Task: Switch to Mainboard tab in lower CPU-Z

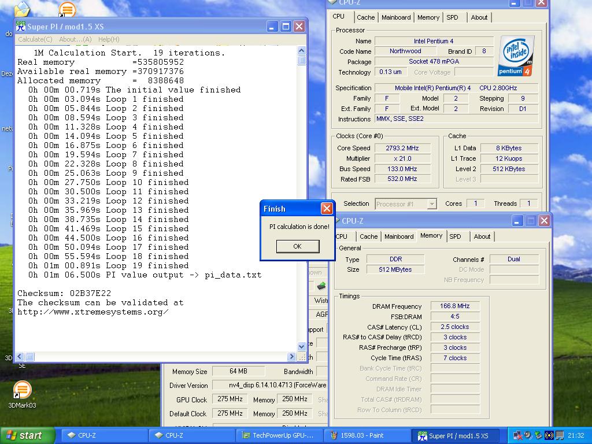Action: [399, 236]
